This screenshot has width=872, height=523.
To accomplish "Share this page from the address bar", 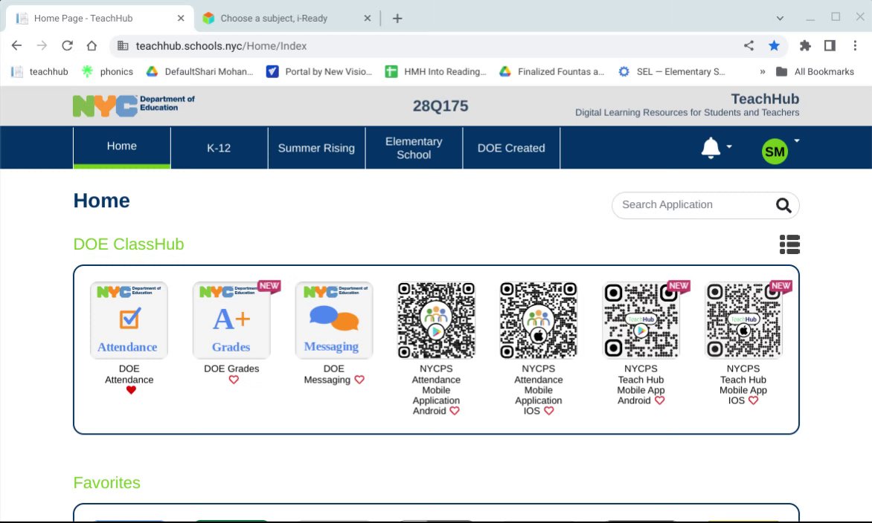I will tap(749, 45).
